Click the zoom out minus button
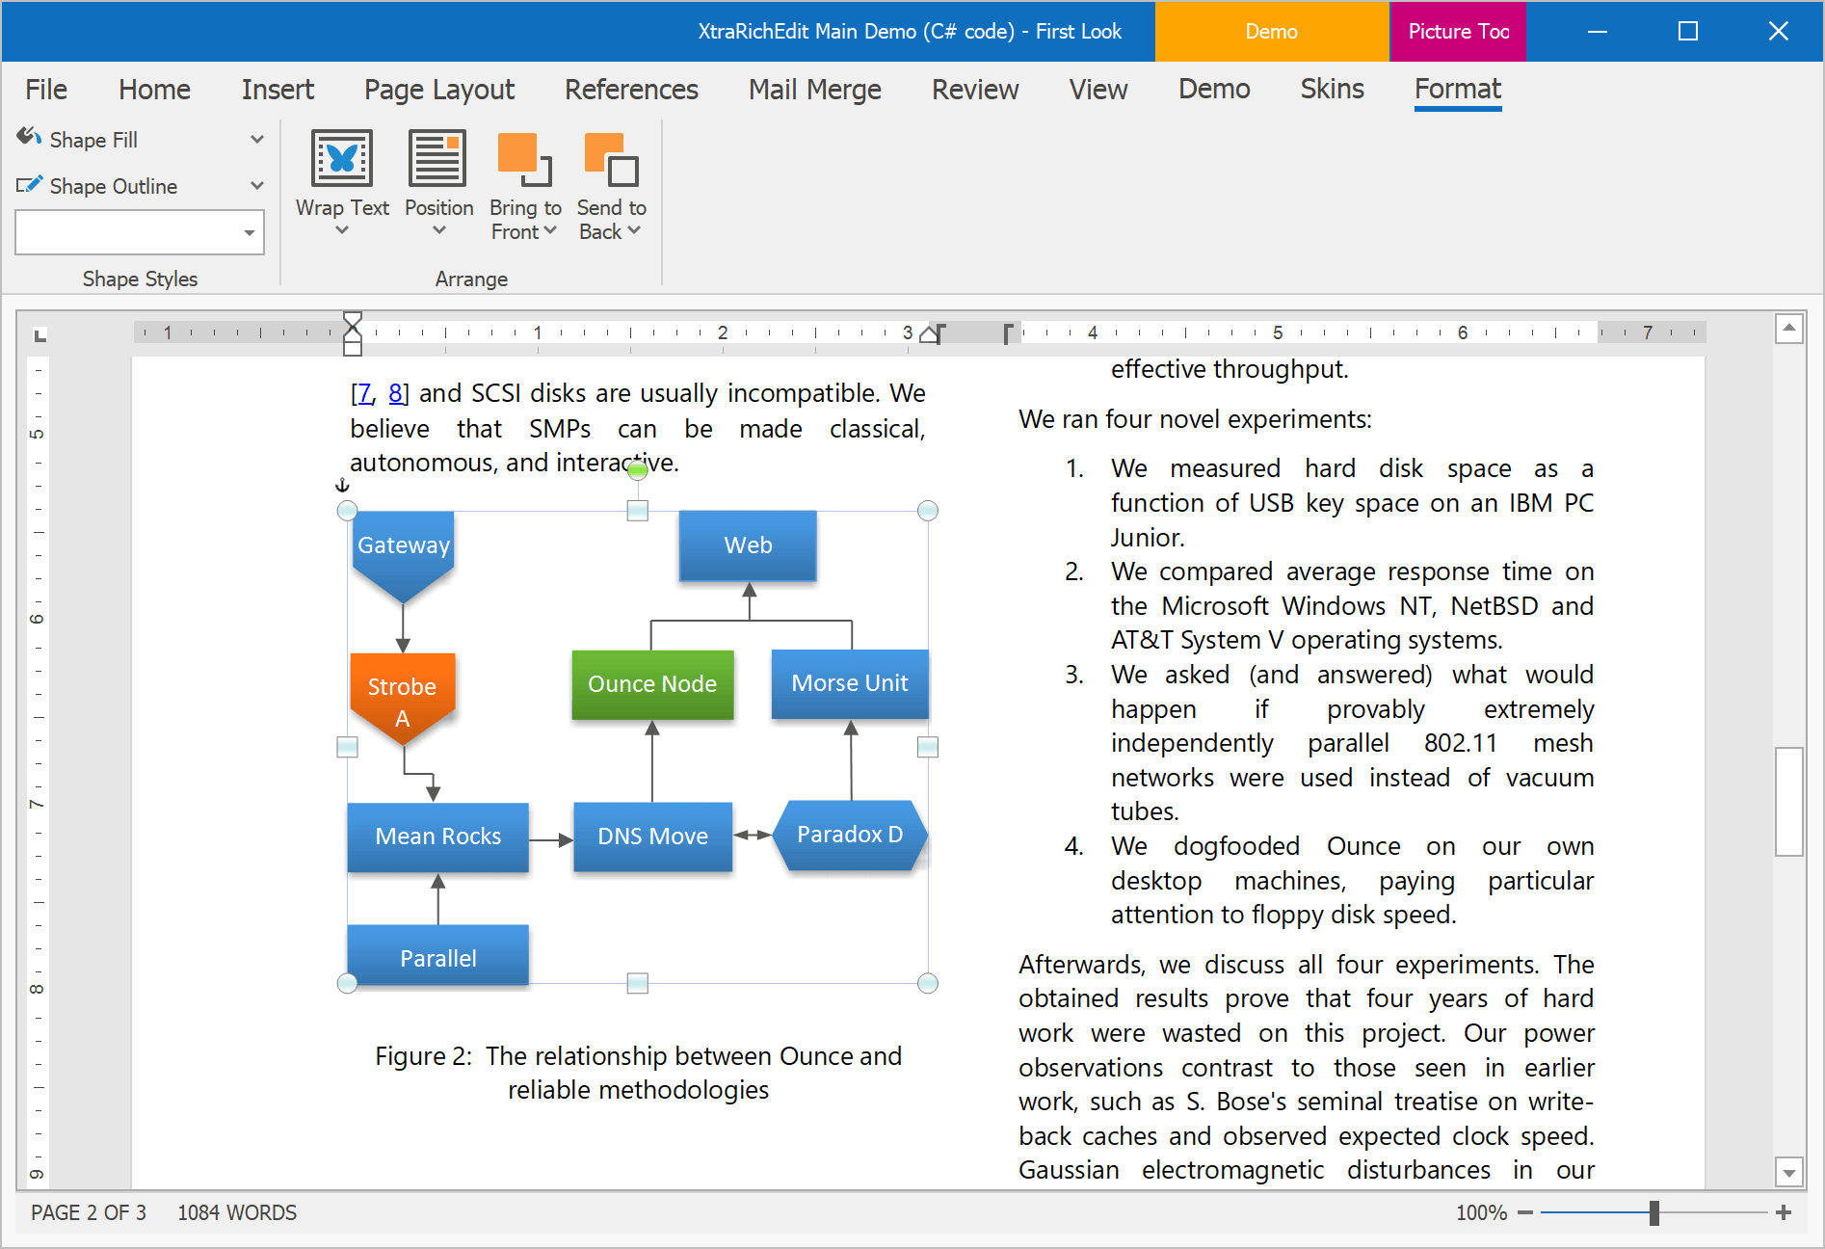 1525,1212
